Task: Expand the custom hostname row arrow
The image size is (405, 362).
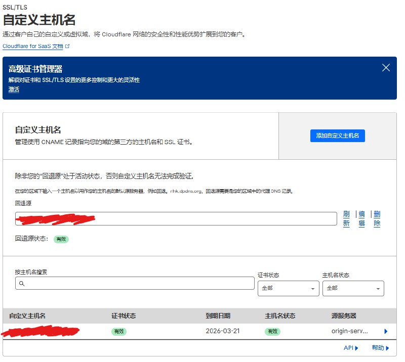Action: click(x=386, y=332)
